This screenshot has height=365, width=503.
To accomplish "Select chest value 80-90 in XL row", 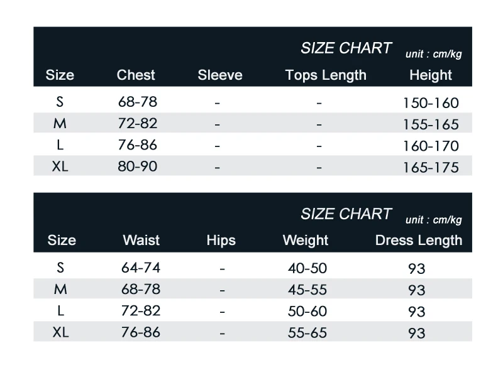I will (138, 166).
